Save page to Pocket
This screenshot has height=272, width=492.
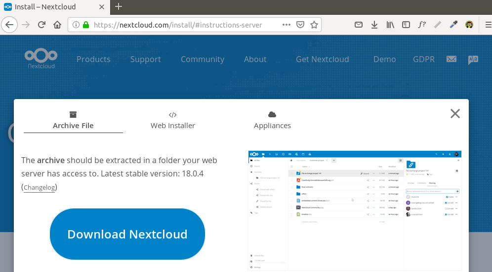coord(300,25)
